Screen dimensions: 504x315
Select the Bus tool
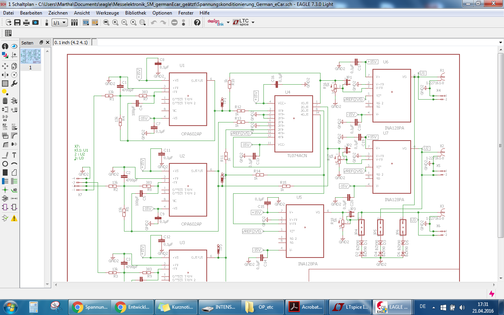(x=5, y=181)
